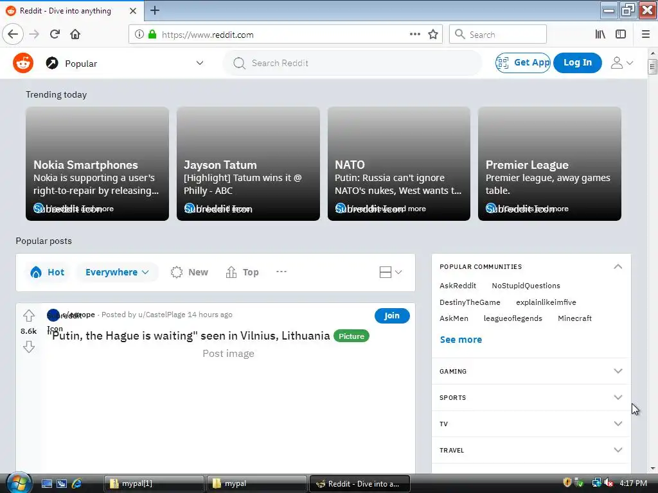Image resolution: width=658 pixels, height=493 pixels.
Task: Click the volume muted tray icon
Action: click(609, 483)
